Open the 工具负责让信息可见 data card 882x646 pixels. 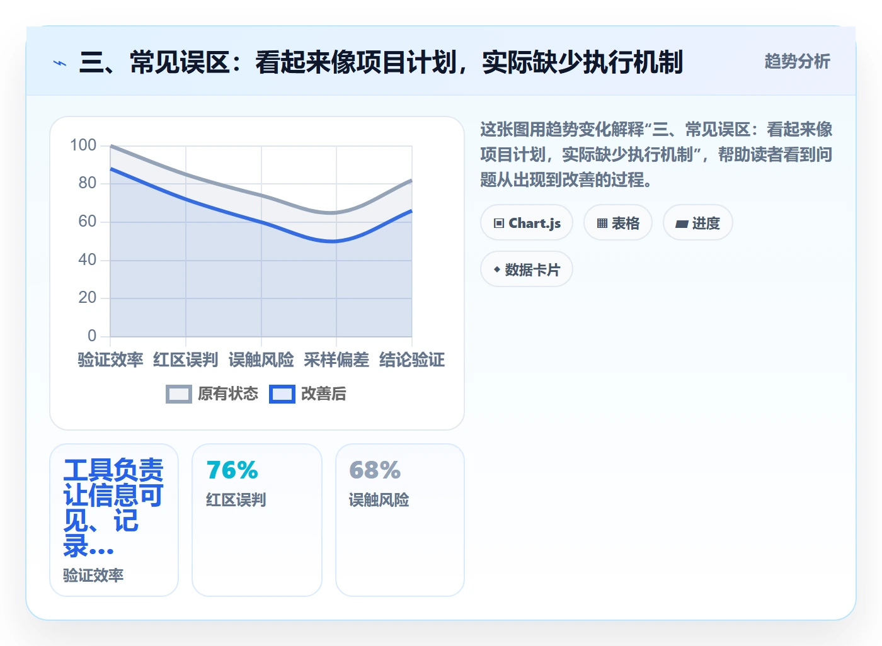[114, 520]
